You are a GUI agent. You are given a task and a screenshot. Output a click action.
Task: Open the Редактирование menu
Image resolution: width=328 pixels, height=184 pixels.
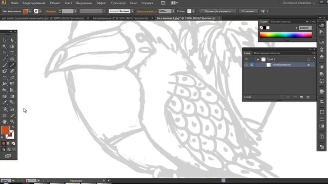(34, 3)
